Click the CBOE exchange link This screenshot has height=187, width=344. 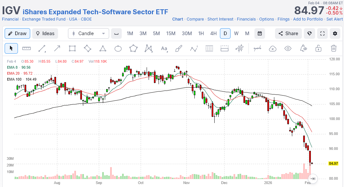click(x=86, y=19)
